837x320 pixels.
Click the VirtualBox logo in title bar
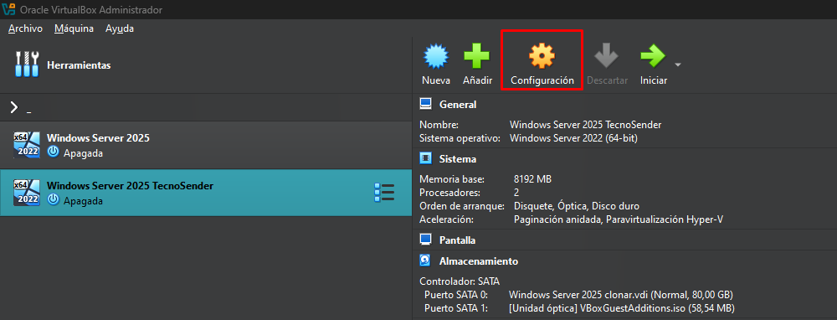click(8, 9)
